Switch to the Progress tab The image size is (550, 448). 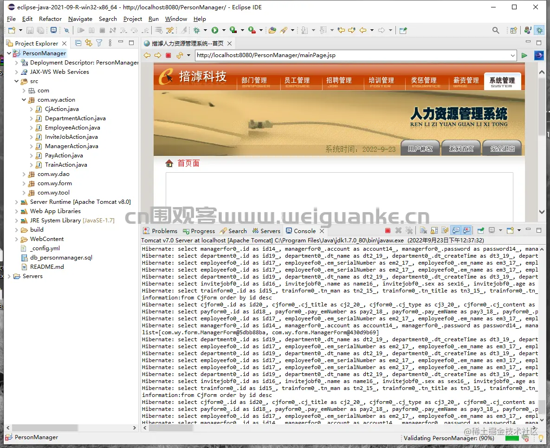point(199,231)
